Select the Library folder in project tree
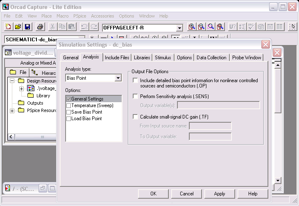Image resolution: width=299 pixels, height=206 pixels. click(x=39, y=96)
